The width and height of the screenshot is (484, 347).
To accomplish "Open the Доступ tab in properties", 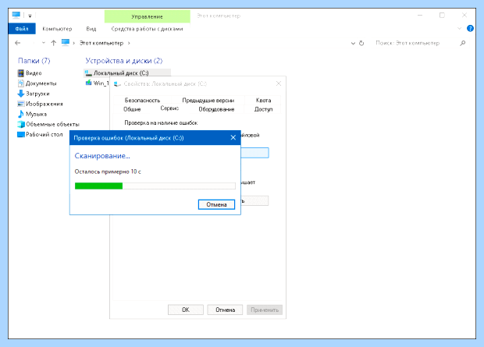I will tap(263, 109).
